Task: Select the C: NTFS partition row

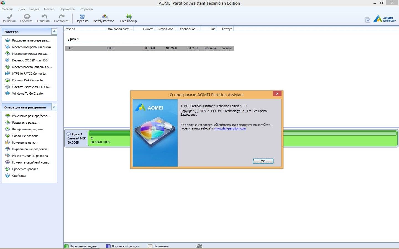Action: coord(150,48)
